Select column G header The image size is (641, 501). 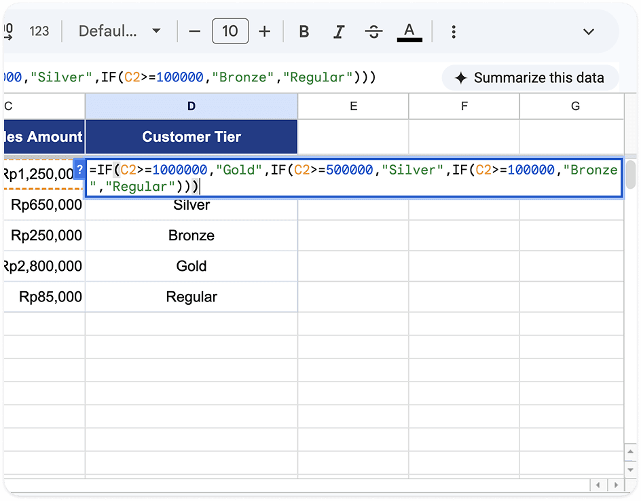pos(574,107)
